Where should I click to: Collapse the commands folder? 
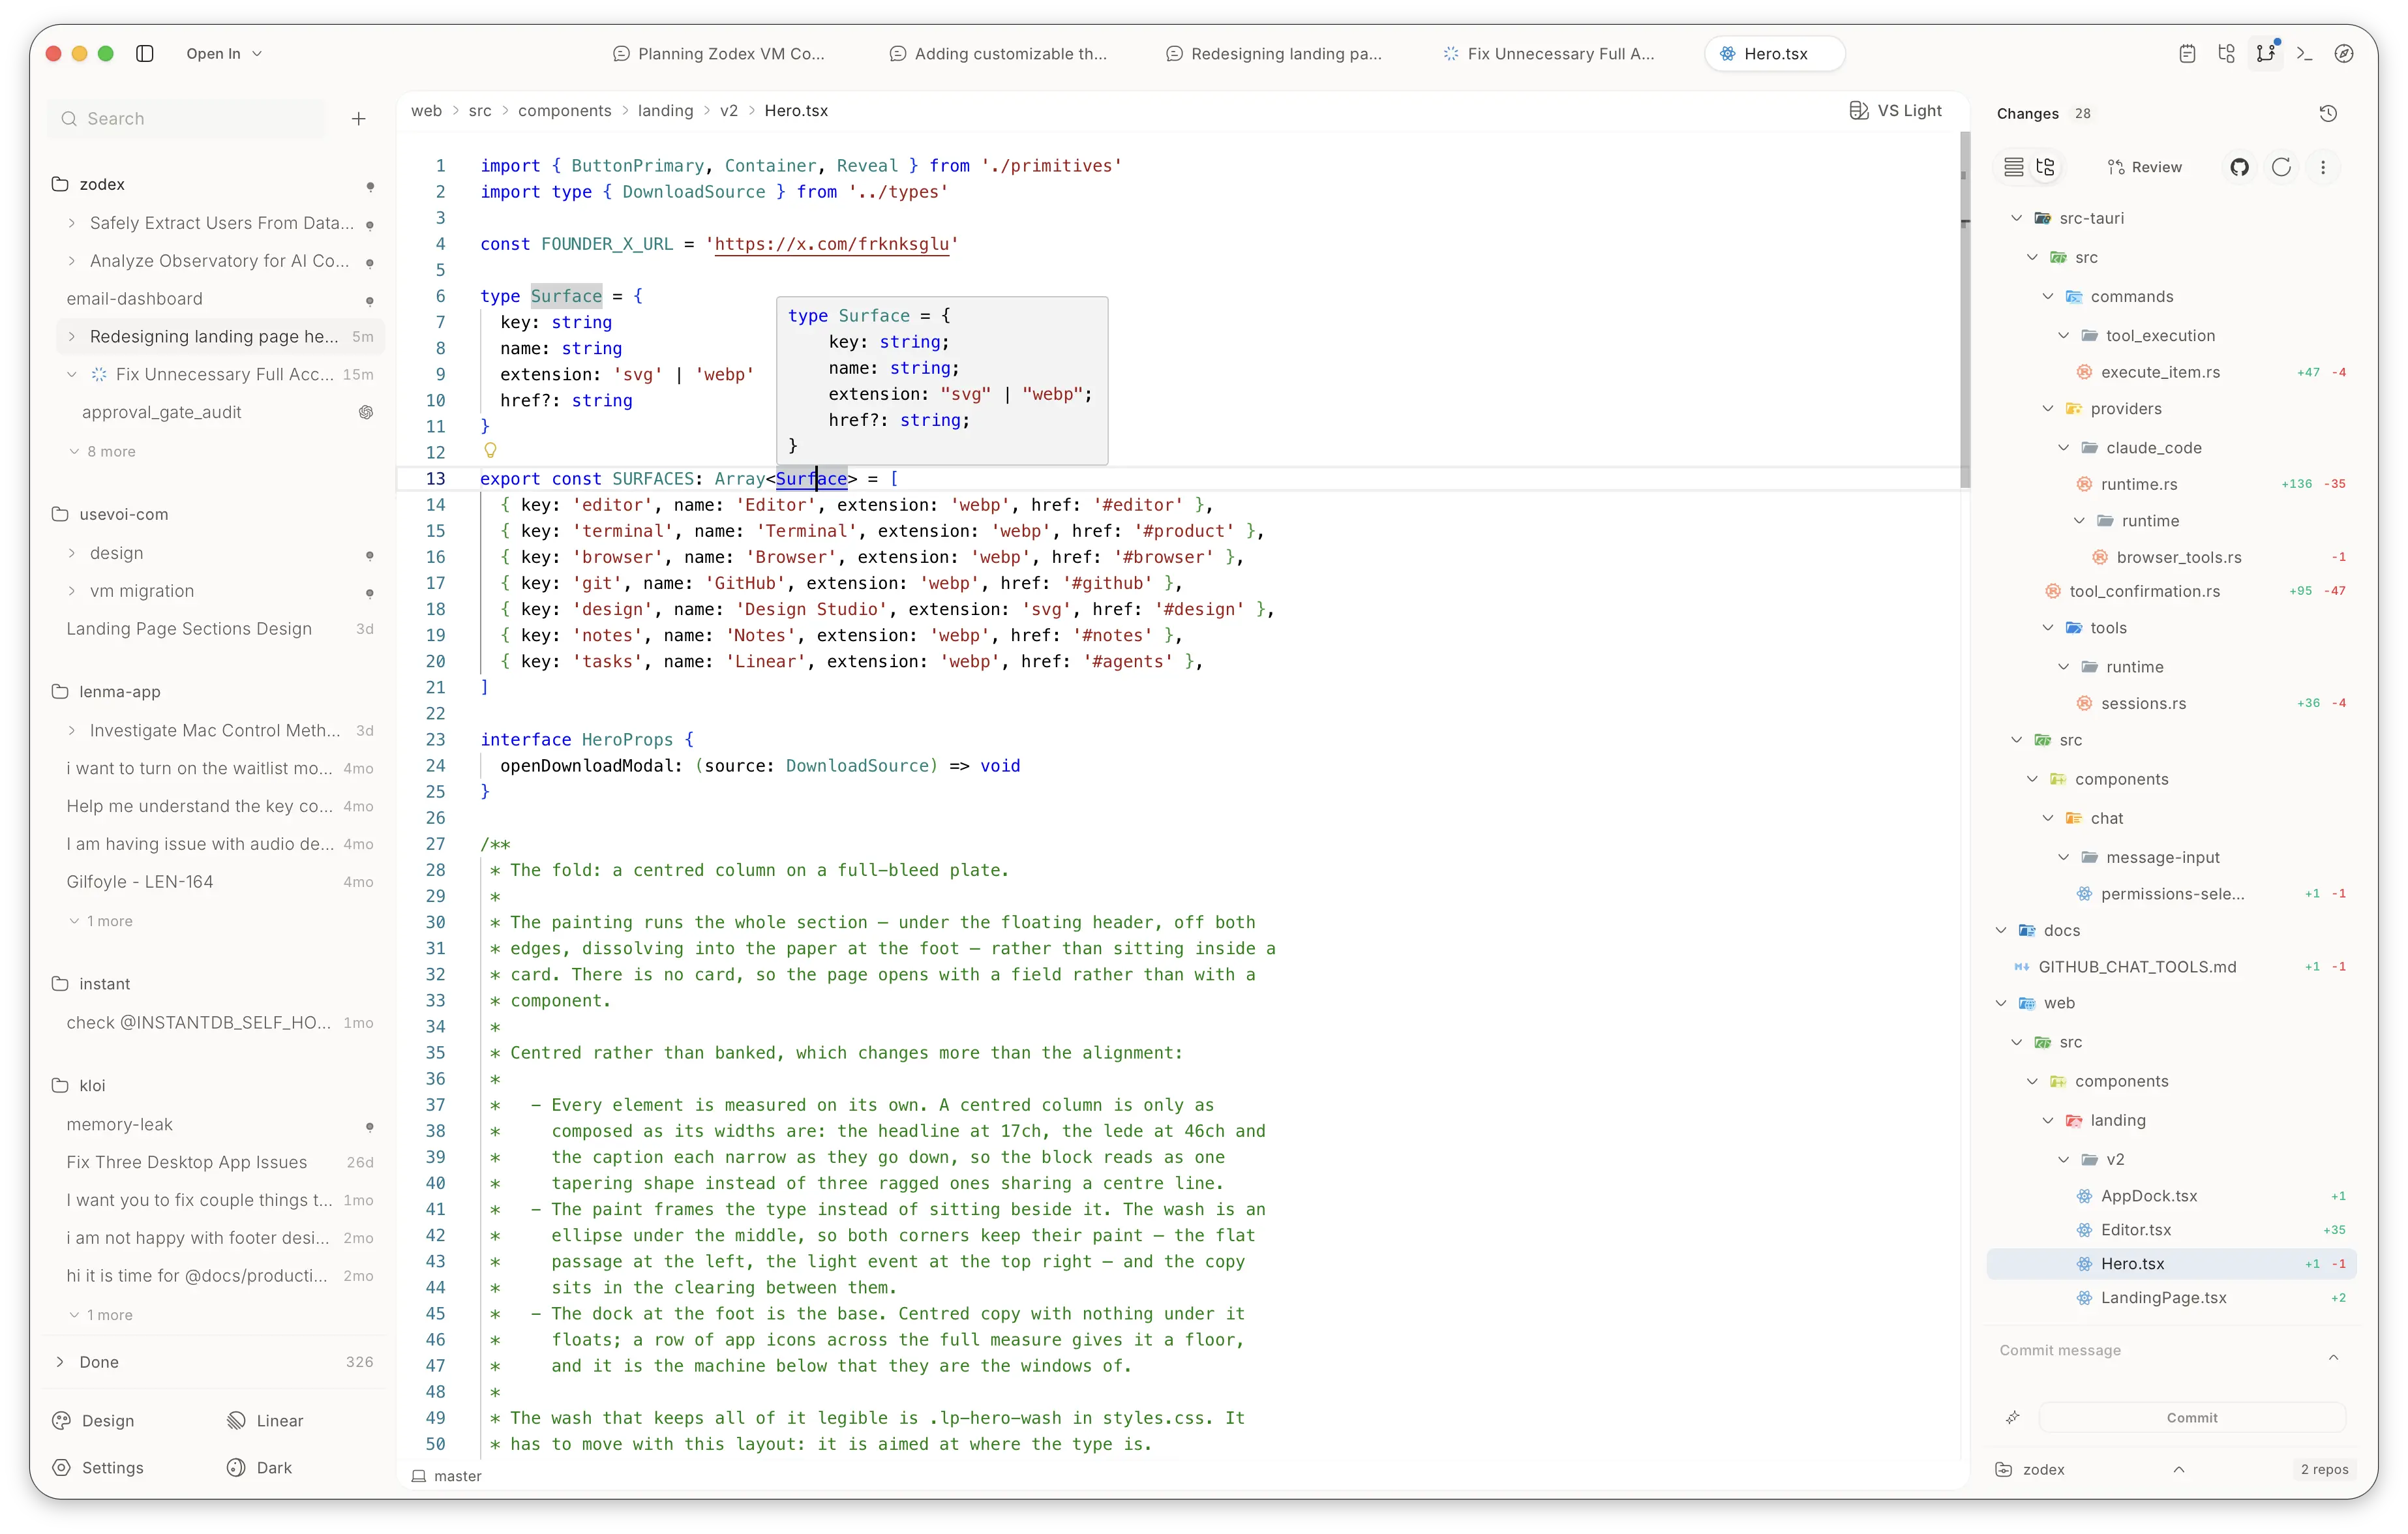click(2048, 296)
